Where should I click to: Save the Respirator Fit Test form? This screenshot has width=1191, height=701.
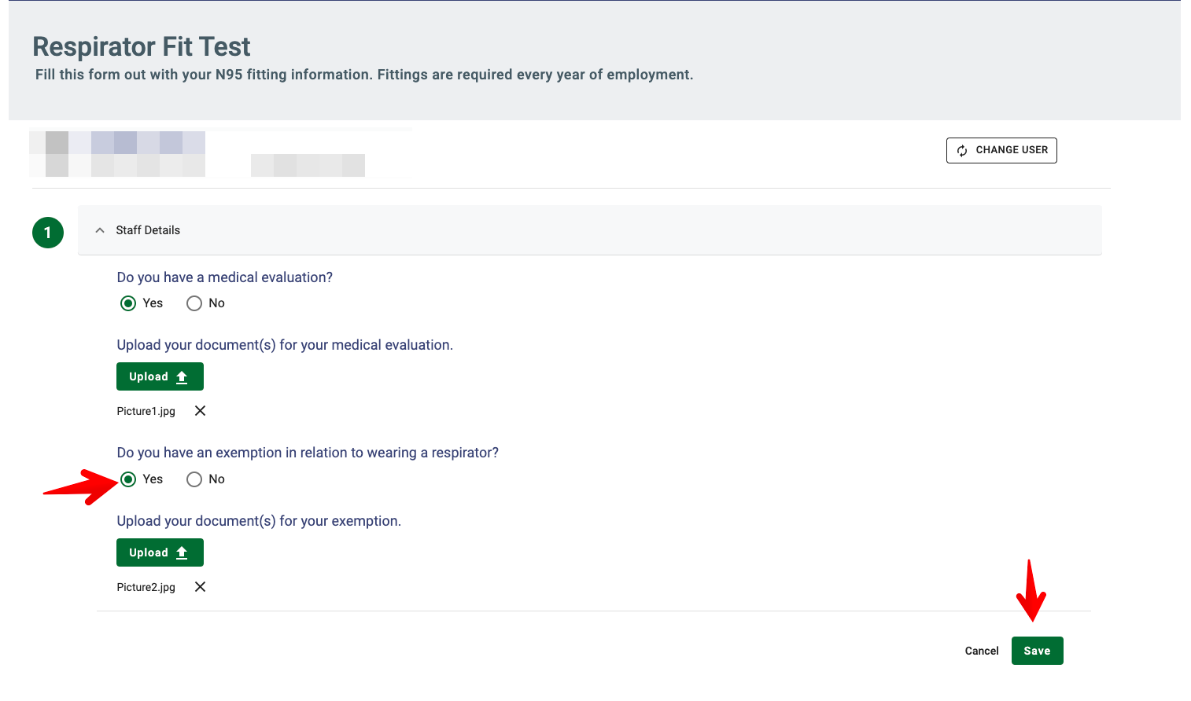click(x=1037, y=651)
